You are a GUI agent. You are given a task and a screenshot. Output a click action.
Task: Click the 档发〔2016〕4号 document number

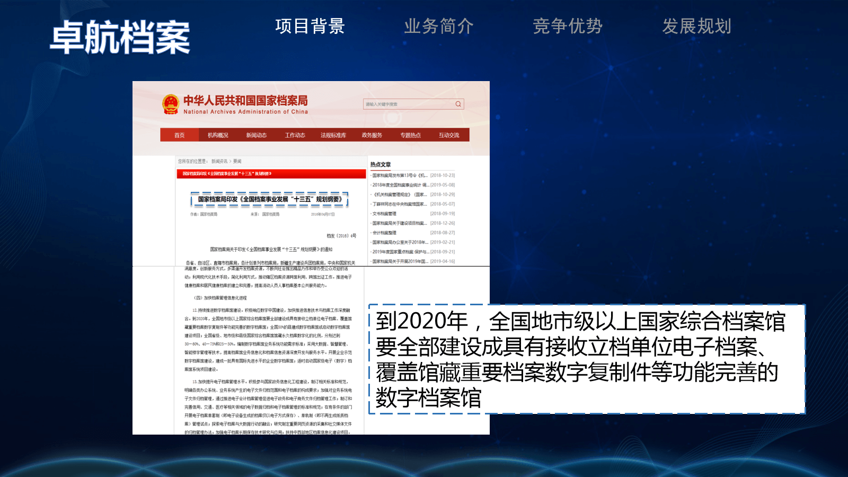click(341, 236)
